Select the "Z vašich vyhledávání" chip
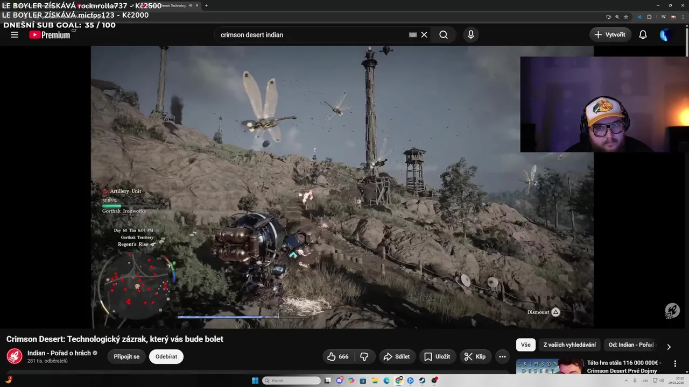 pos(570,345)
